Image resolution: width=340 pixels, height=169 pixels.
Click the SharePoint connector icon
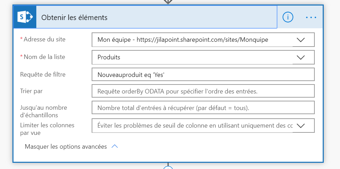click(x=25, y=17)
